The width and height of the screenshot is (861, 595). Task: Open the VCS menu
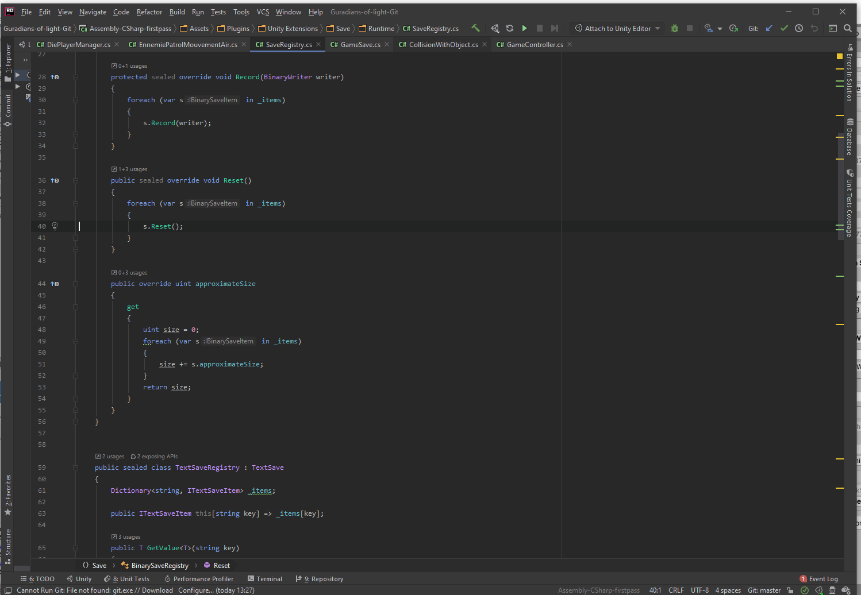(263, 12)
